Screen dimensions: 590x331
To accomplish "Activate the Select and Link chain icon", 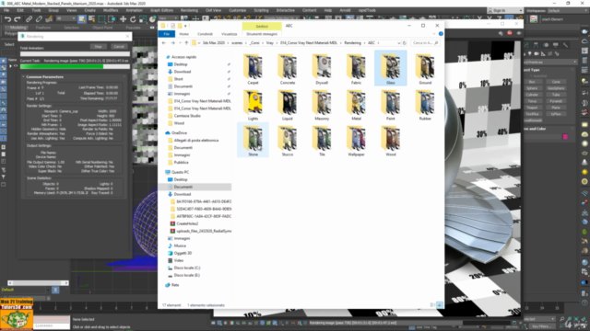I will tap(29, 18).
